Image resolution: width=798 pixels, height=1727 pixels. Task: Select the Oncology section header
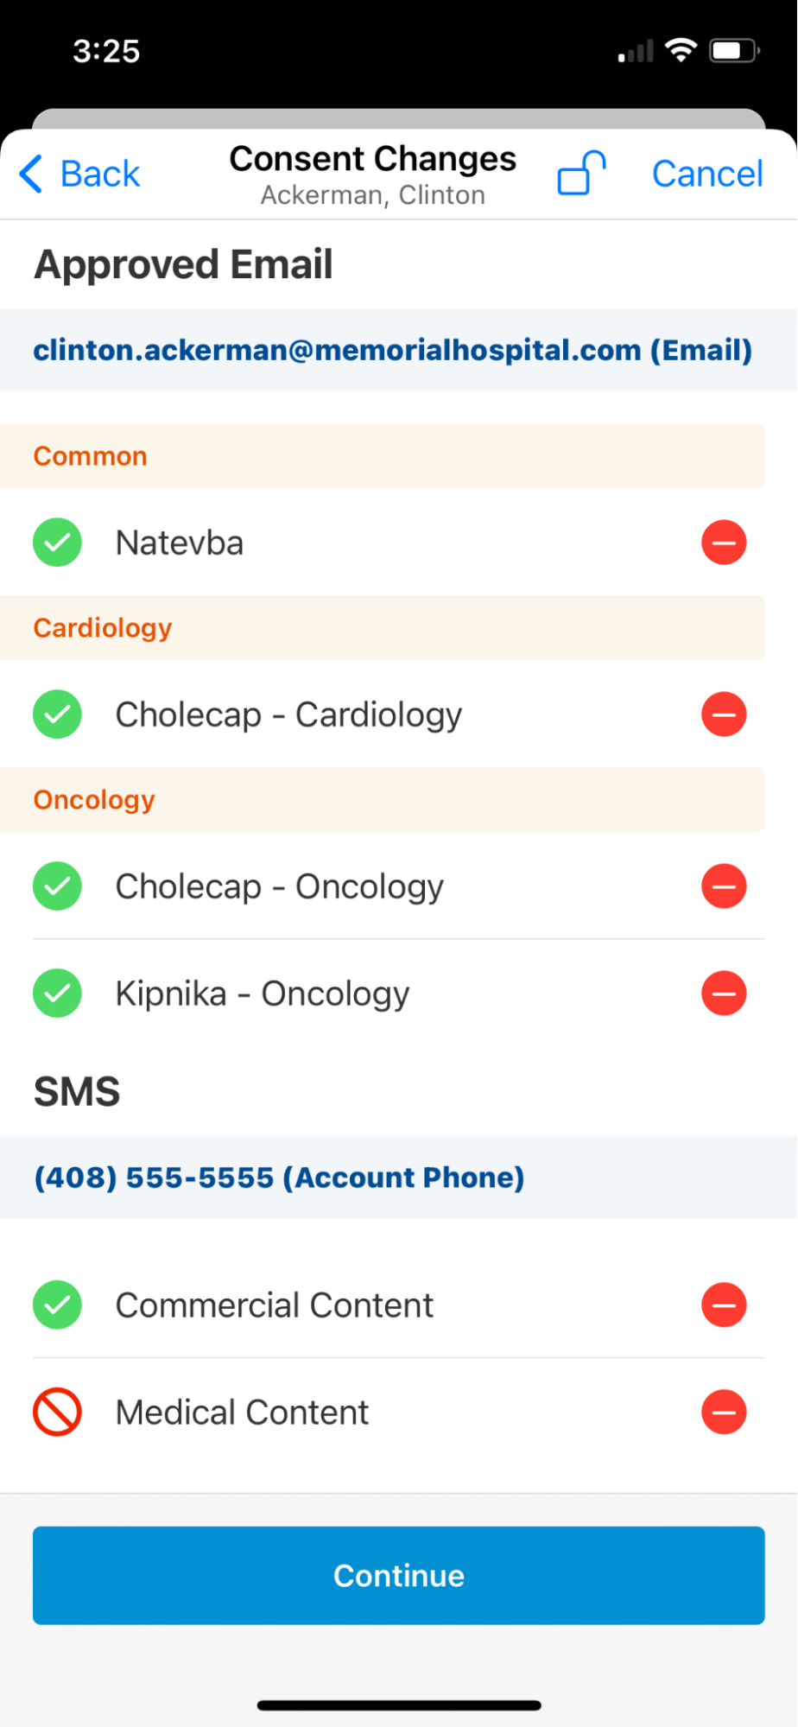[382, 799]
